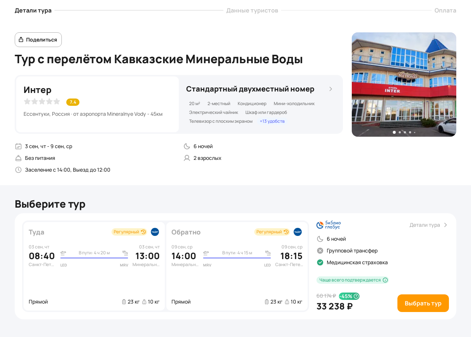
Task: Click Шкаф или гардероб amenity tag
Action: 266,112
